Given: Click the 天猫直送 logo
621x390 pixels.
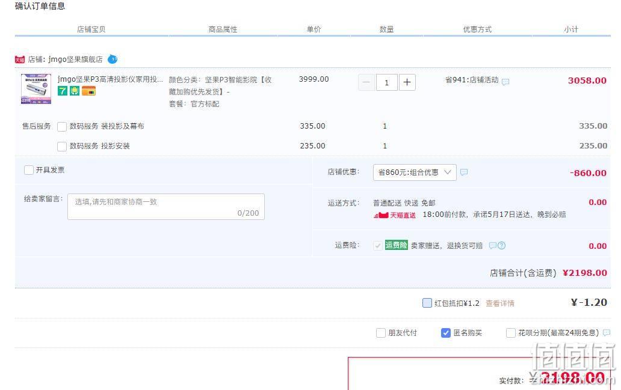Looking at the screenshot, I should (395, 215).
